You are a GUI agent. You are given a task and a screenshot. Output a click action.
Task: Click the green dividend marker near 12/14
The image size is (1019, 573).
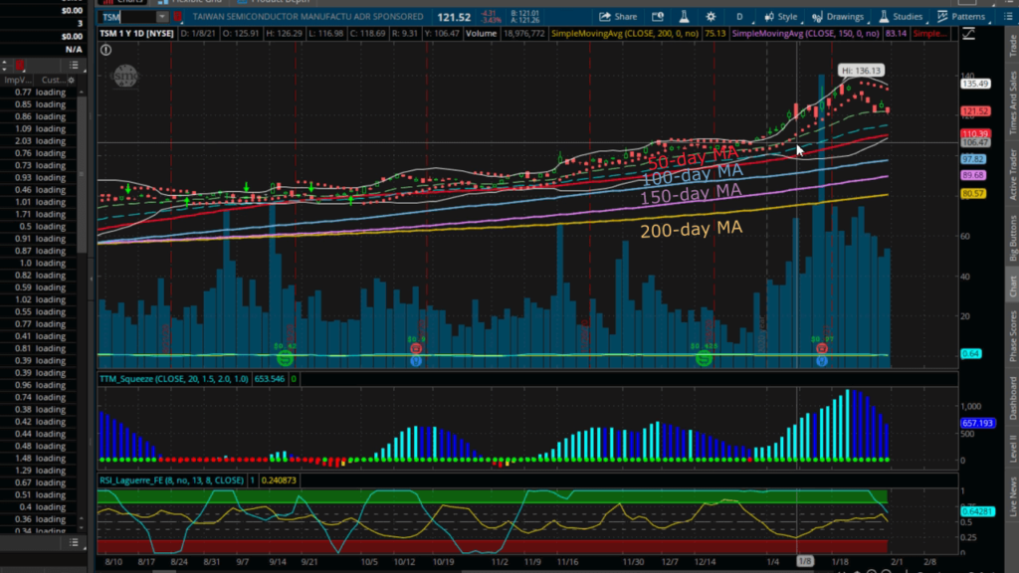[704, 358]
